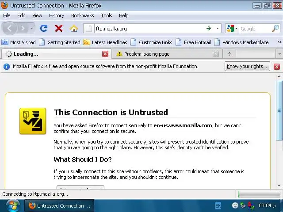Click the magnifying glass search icon
The width and height of the screenshot is (283, 212).
tap(275, 28)
